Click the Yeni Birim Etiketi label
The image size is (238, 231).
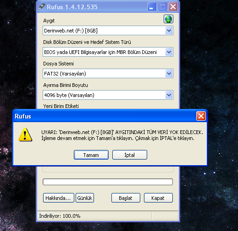pos(61,106)
